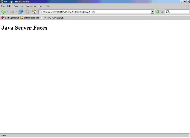
Task: Close the Firefox window
Action: click(188, 1)
